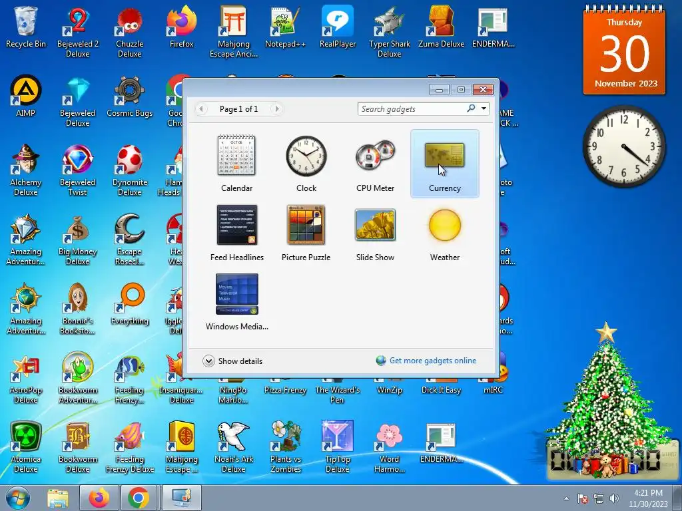Select Zuma Deluxe desktop icon
The height and width of the screenshot is (511, 682).
tap(441, 27)
